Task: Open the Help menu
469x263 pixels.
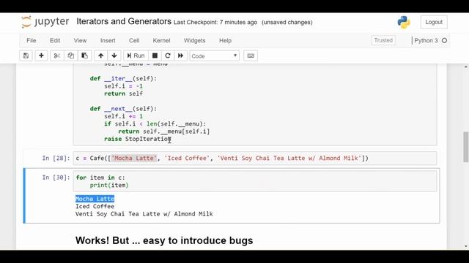Action: (x=225, y=41)
